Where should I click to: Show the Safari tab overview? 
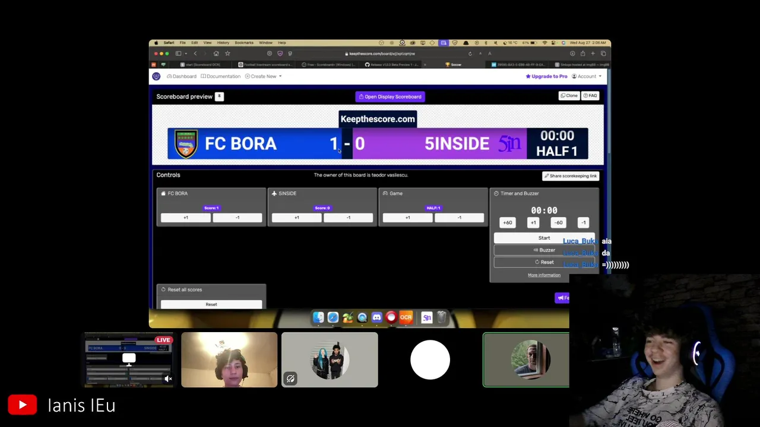pyautogui.click(x=603, y=53)
